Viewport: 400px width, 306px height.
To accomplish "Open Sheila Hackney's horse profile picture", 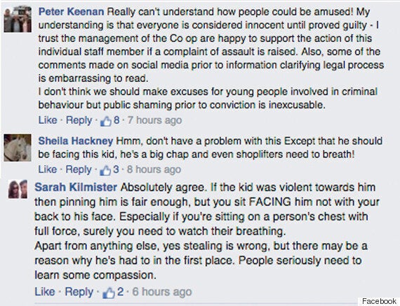I will [18, 148].
